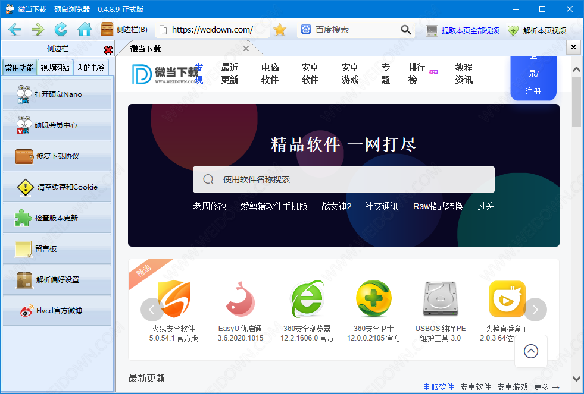Open 360安全浏览器 app icon
This screenshot has height=394, width=584.
click(307, 300)
